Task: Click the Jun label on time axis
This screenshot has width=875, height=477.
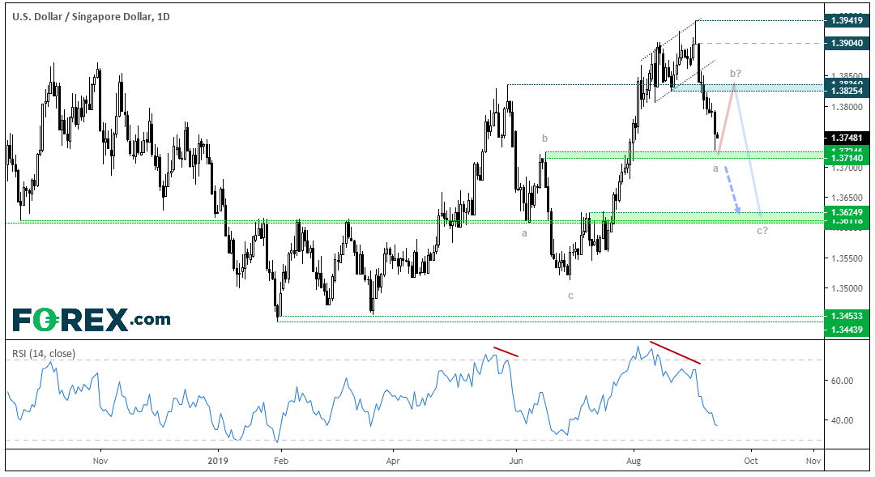Action: click(516, 461)
